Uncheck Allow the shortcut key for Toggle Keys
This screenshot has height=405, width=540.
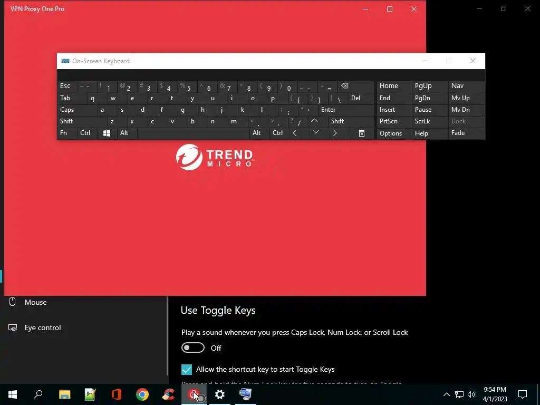click(x=187, y=370)
